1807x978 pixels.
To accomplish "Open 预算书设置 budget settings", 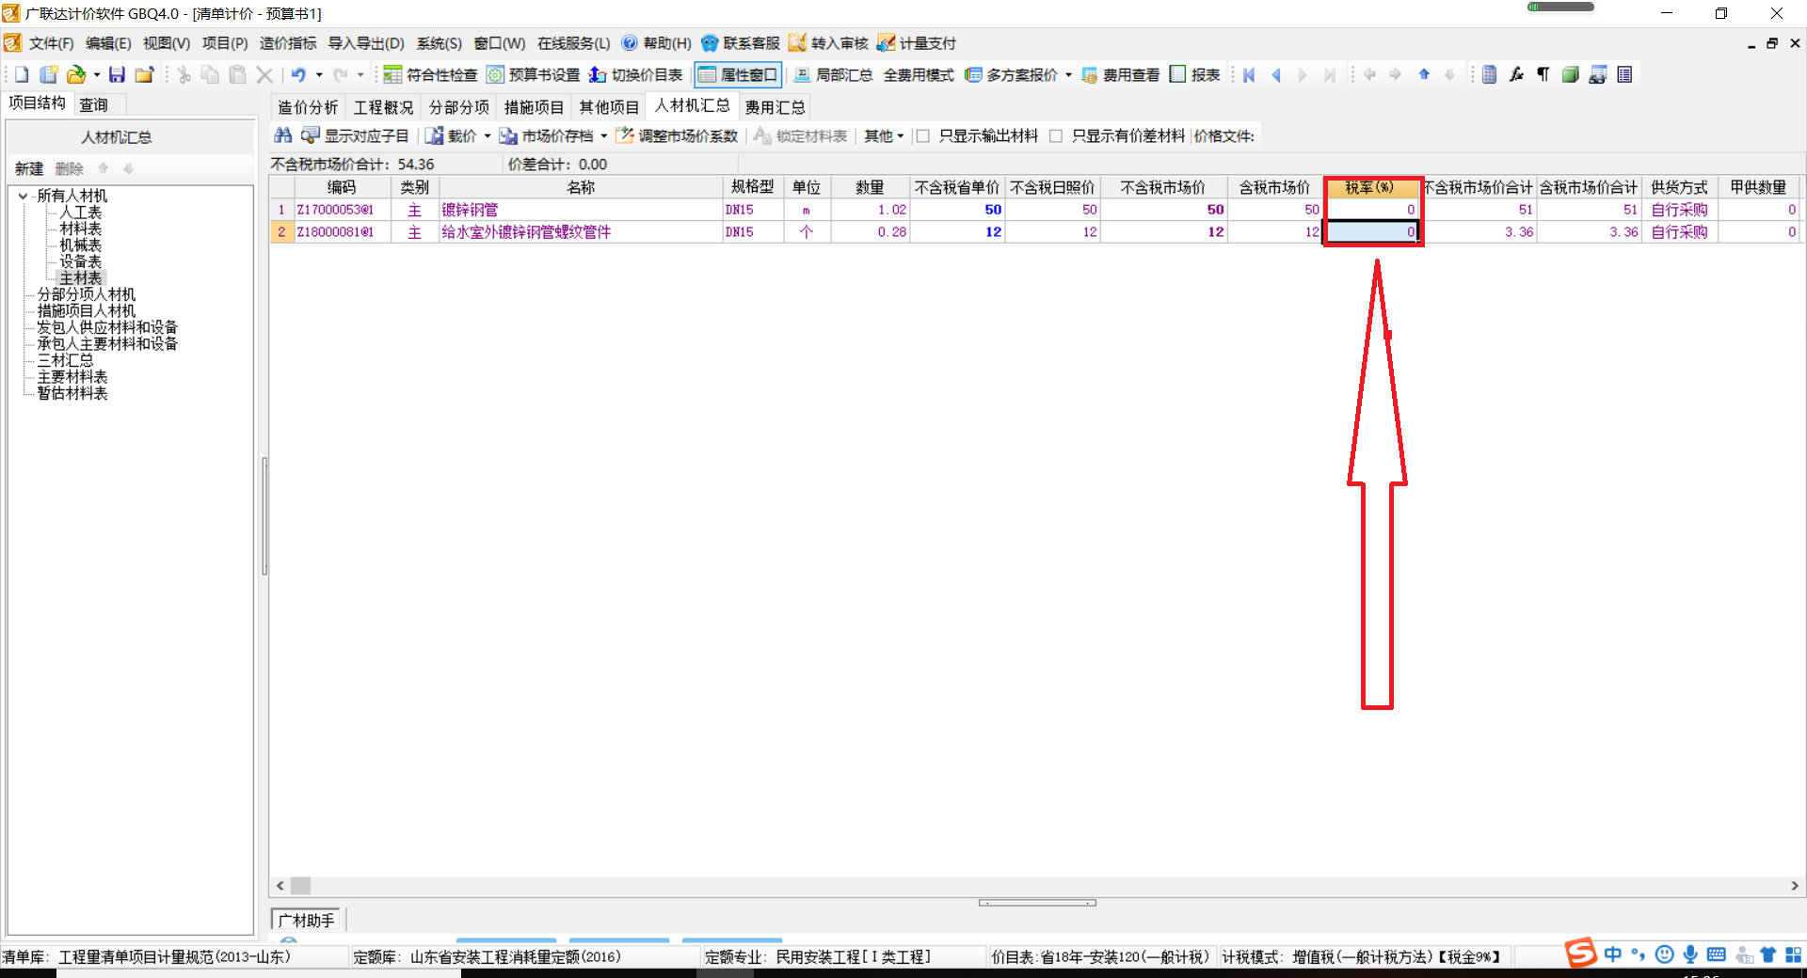I will 534,75.
